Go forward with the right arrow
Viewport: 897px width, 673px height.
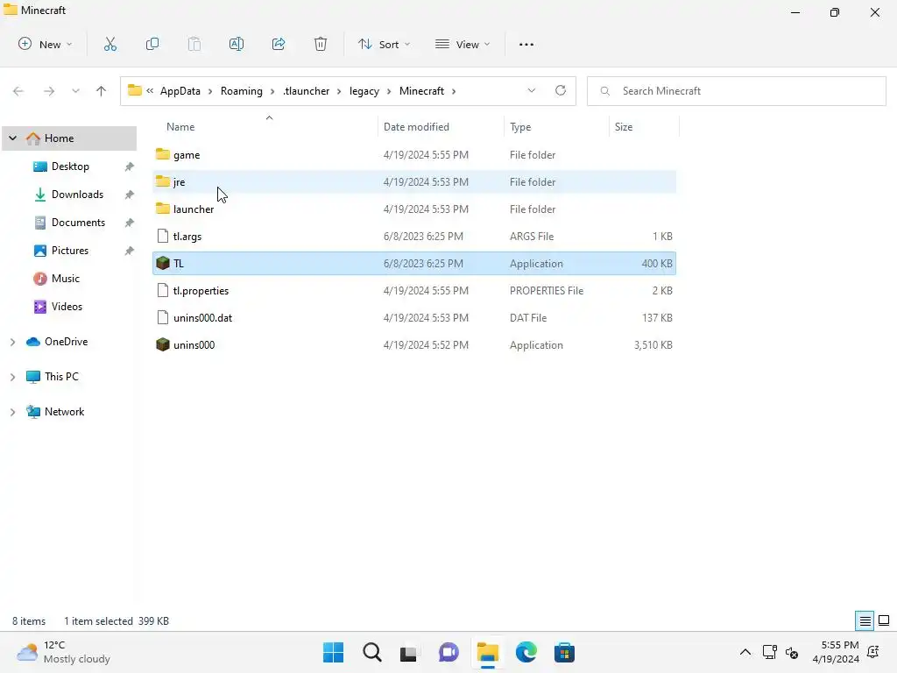tap(49, 91)
